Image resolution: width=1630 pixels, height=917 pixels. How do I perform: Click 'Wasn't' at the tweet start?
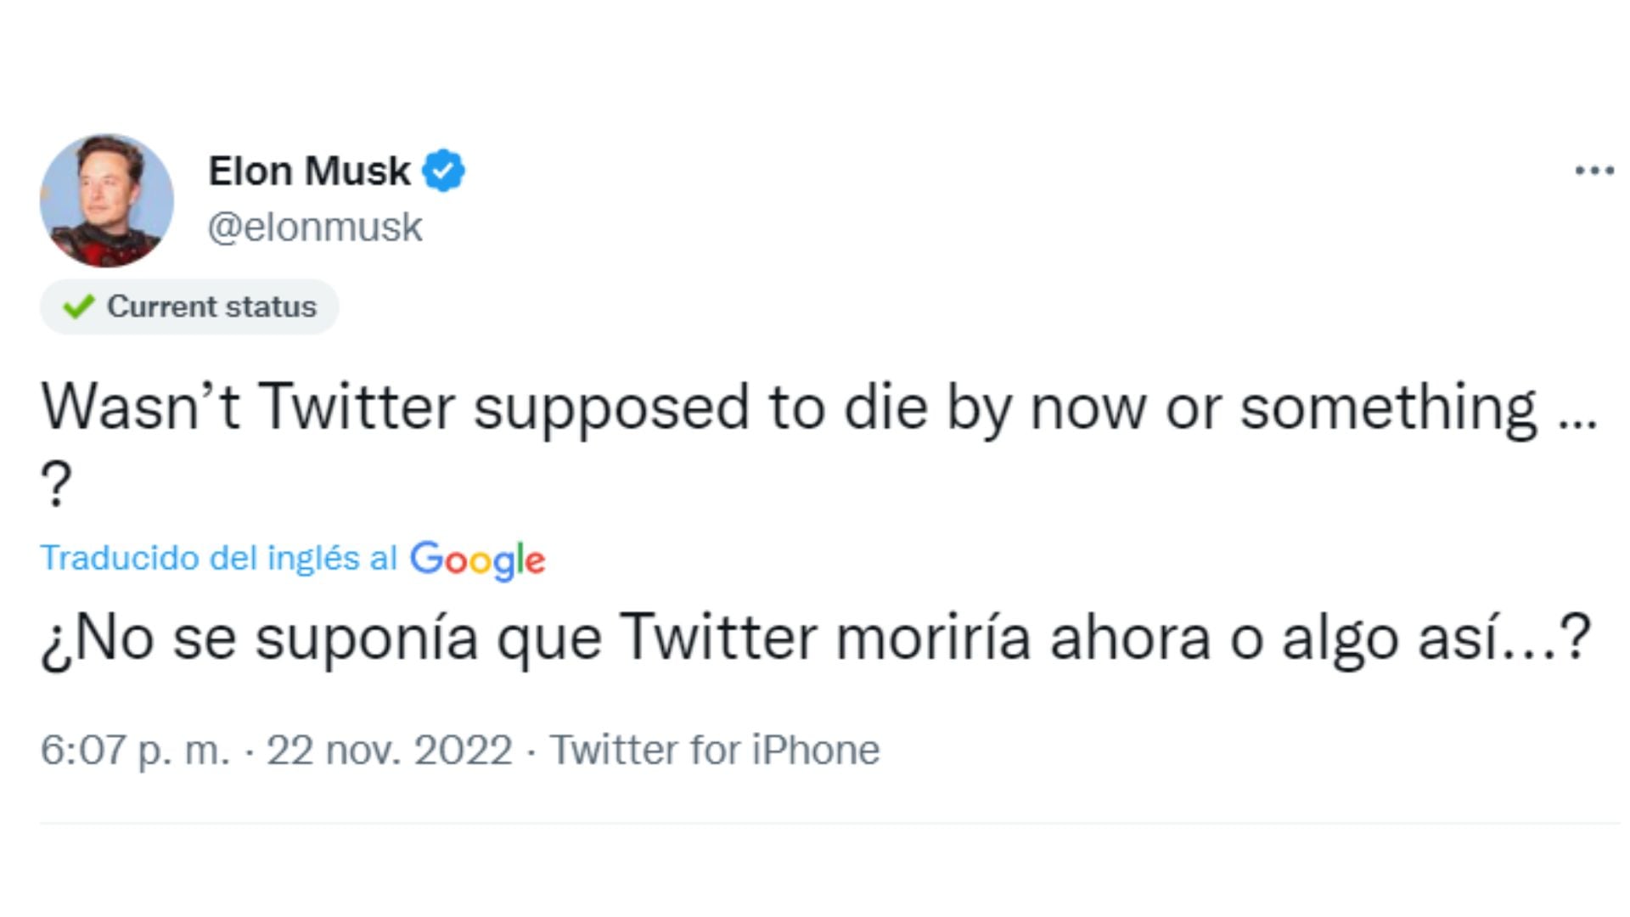tap(140, 407)
